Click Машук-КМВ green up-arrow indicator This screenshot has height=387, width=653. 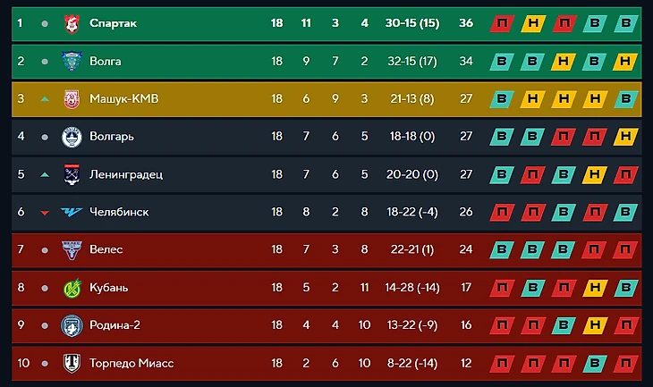tap(45, 99)
